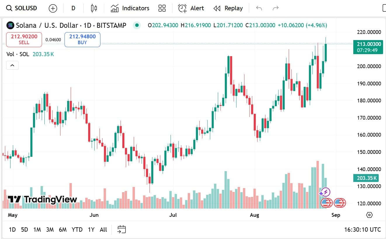Open the SOLUSD symbol search

coord(22,8)
